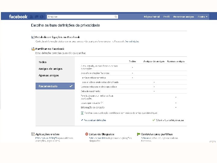Open messages icon in header

click(x=36, y=17)
